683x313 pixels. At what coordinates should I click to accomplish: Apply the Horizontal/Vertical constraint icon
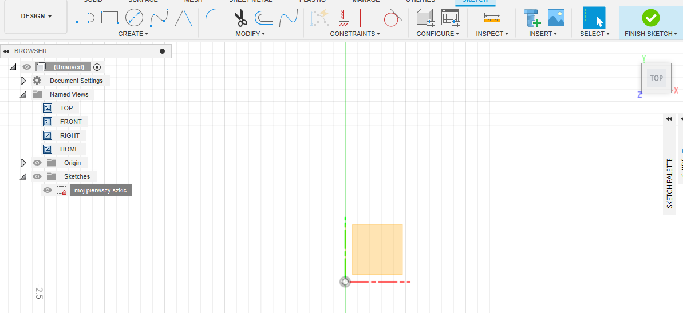344,18
